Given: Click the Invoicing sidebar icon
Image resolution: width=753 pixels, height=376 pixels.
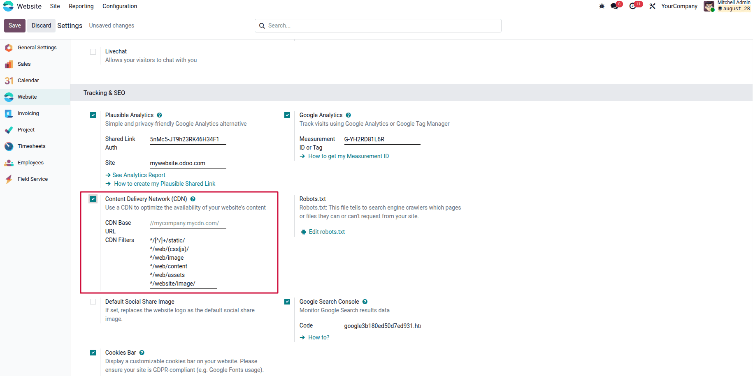Looking at the screenshot, I should [x=9, y=113].
